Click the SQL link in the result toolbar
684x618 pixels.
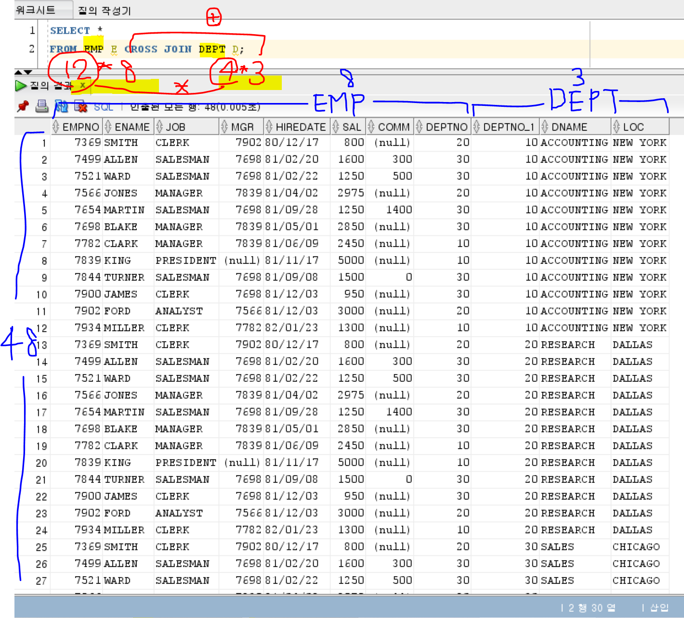click(x=104, y=107)
